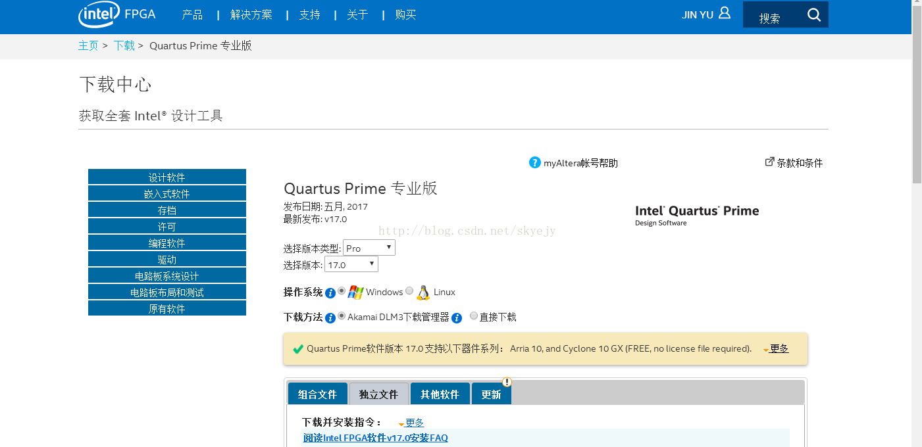Open the 解决方案 top menu
Viewport: 922px width, 447px height.
click(251, 14)
